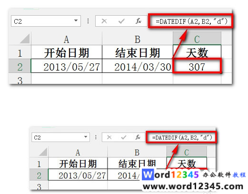Select column A header in top sheet
Screen dimensions: 248x194
tap(67, 39)
